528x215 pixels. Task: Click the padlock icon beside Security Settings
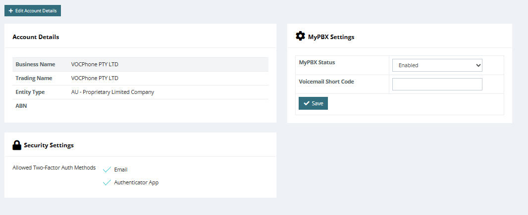[17, 145]
